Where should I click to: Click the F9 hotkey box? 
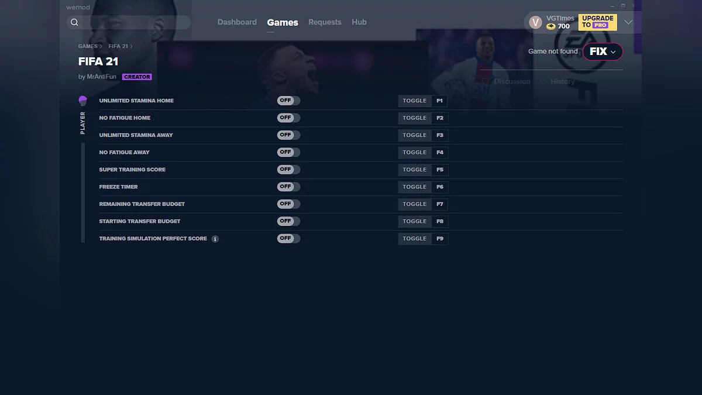(440, 239)
